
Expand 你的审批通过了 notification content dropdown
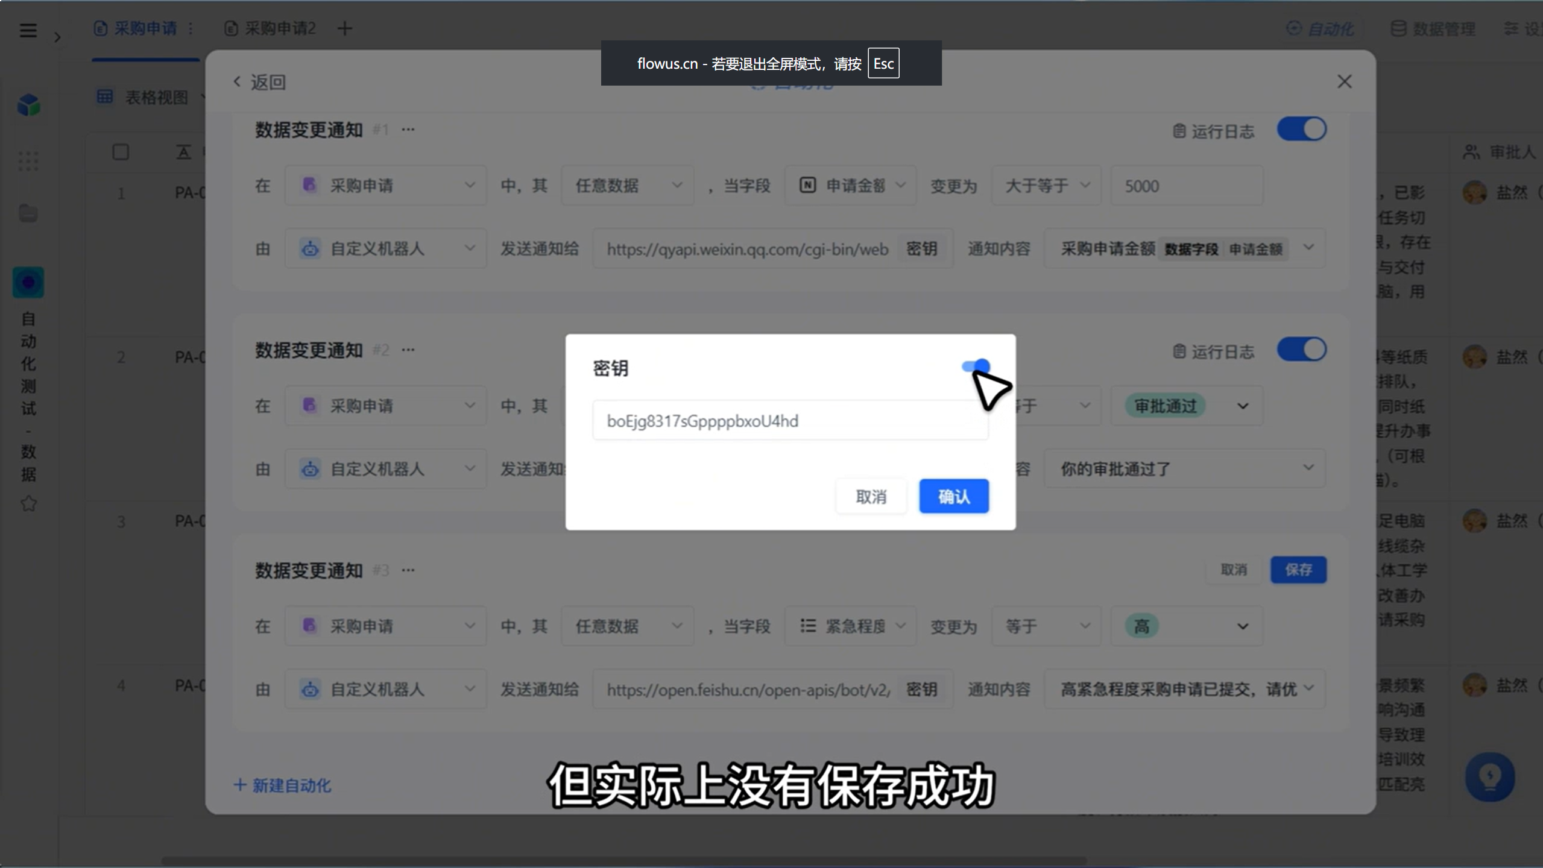pyautogui.click(x=1185, y=468)
